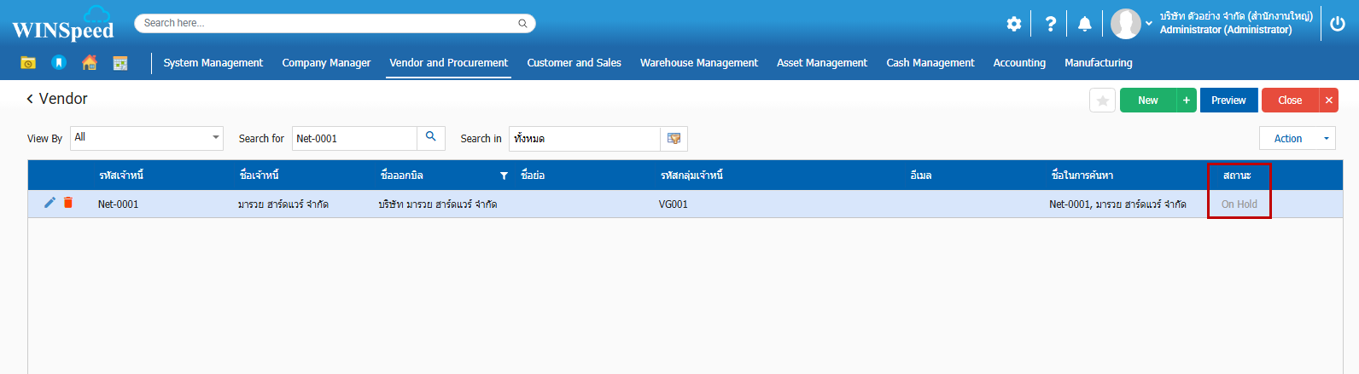Image resolution: width=1359 pixels, height=374 pixels.
Task: Click the Search for input field
Action: pos(353,138)
